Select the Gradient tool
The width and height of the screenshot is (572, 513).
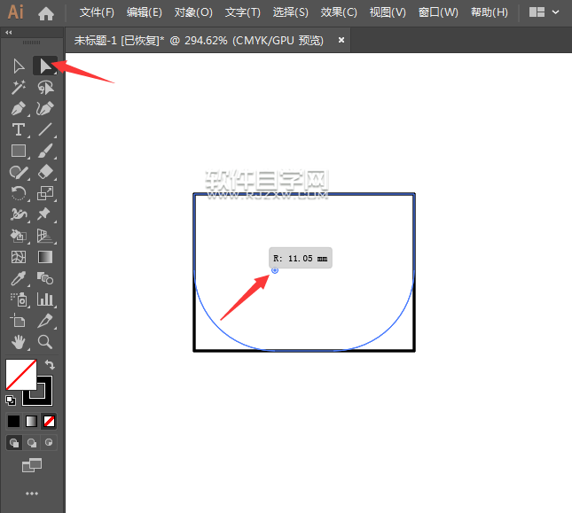45,257
